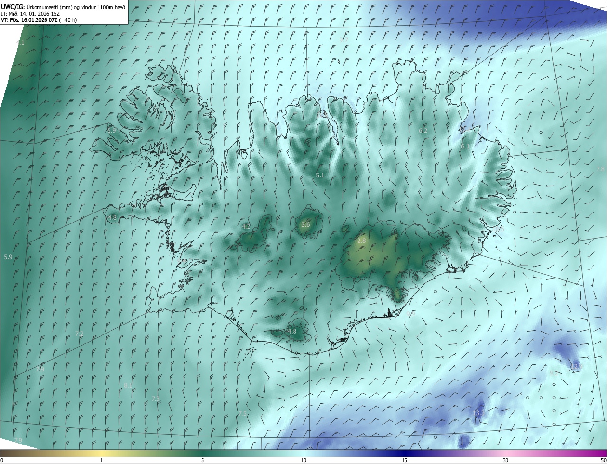Viewport: 607px width, 464px height.
Task: Click the 0 tick on color scale
Action: [x=2, y=460]
